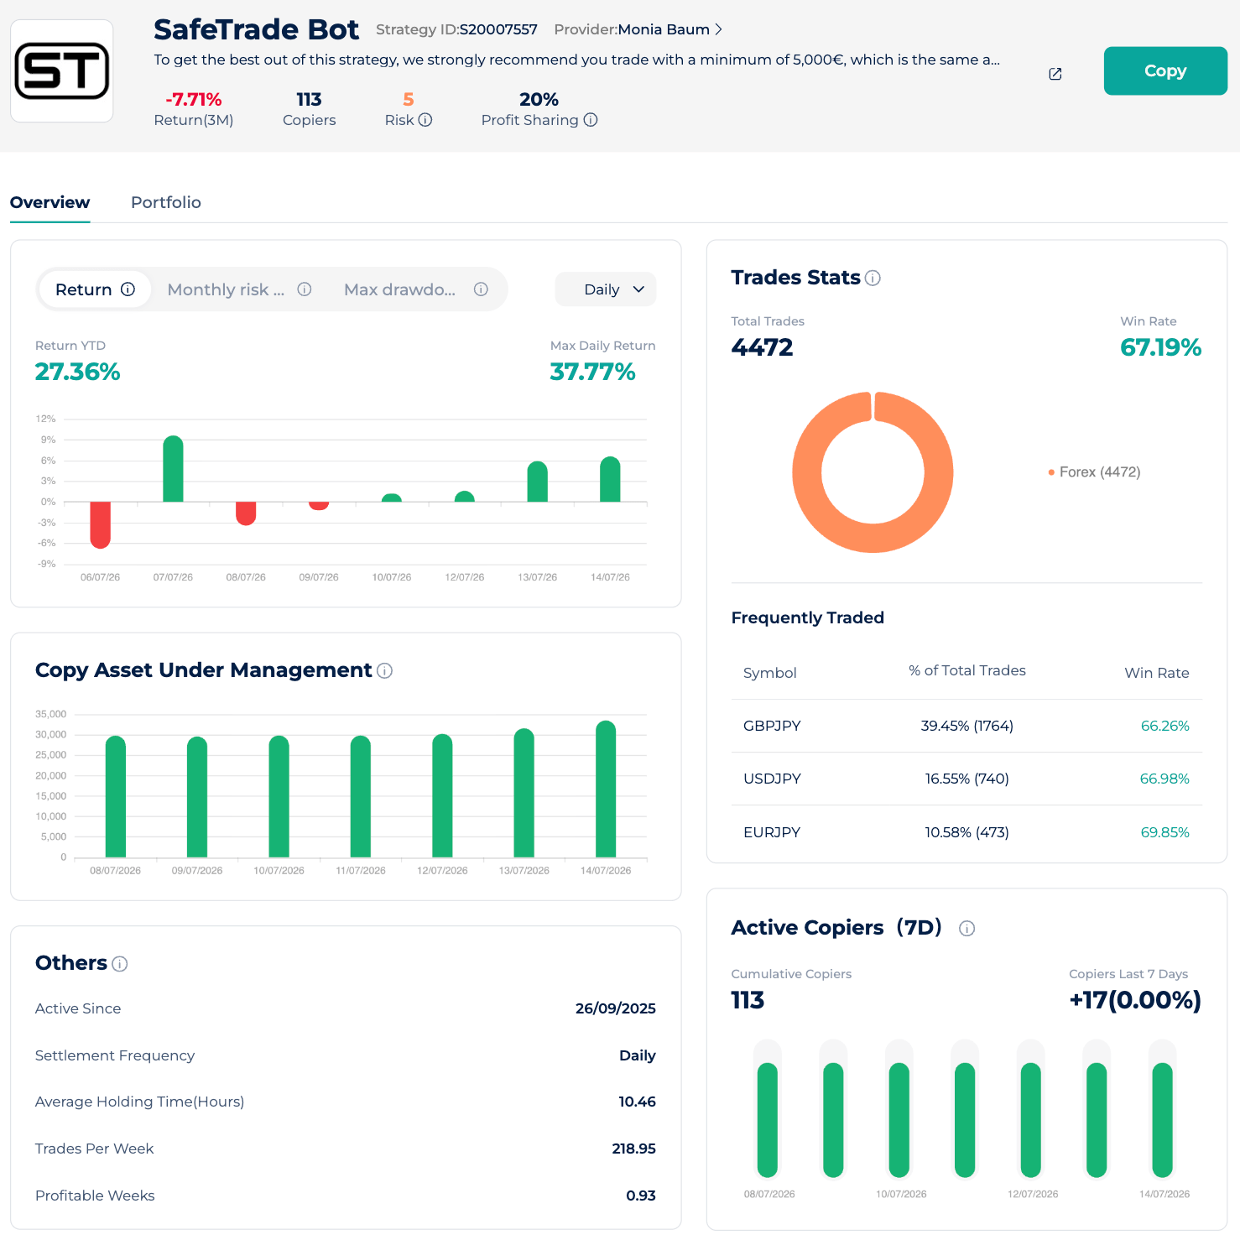
Task: Click the 08/07/2026 active copiers bar
Action: (768, 1119)
